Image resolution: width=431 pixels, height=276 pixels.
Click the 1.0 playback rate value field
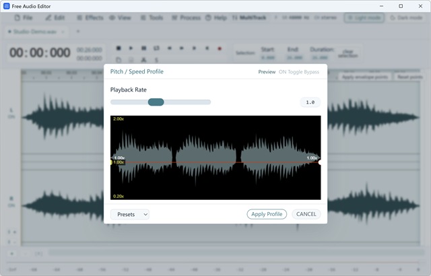tap(310, 102)
